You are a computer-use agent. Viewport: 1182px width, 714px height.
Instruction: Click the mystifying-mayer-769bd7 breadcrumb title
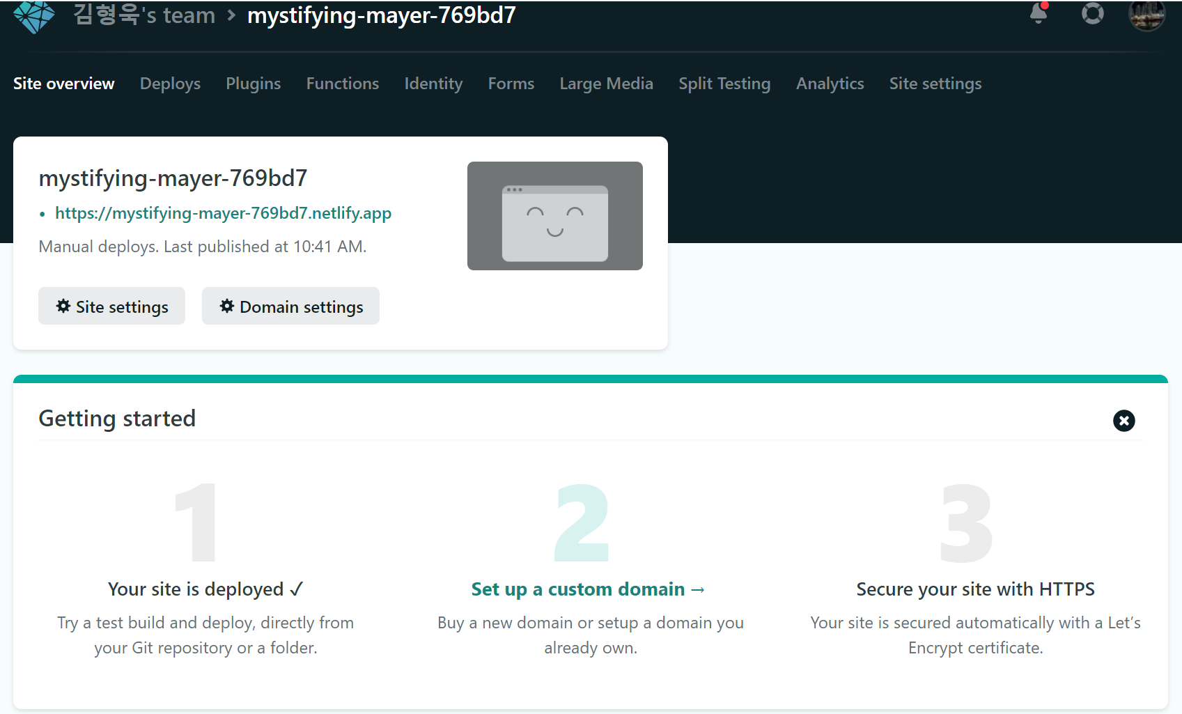382,15
